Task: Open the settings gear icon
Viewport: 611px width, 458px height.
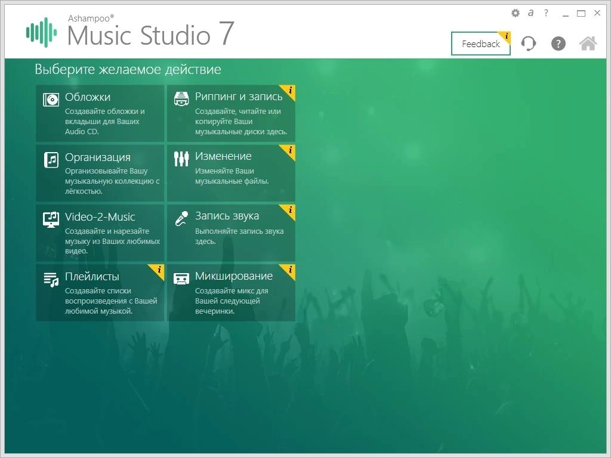Action: (516, 13)
